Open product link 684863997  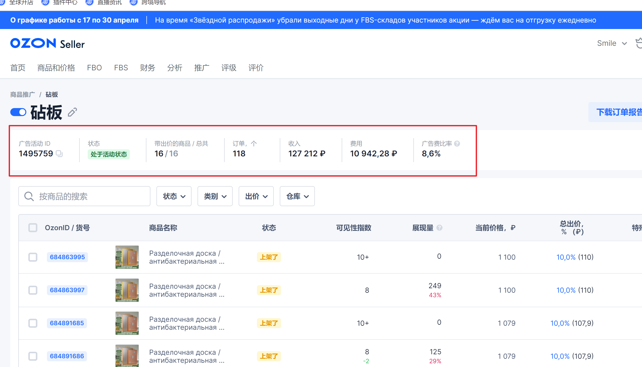click(x=67, y=290)
